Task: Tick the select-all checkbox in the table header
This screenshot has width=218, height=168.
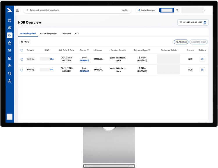Action: point(22,50)
